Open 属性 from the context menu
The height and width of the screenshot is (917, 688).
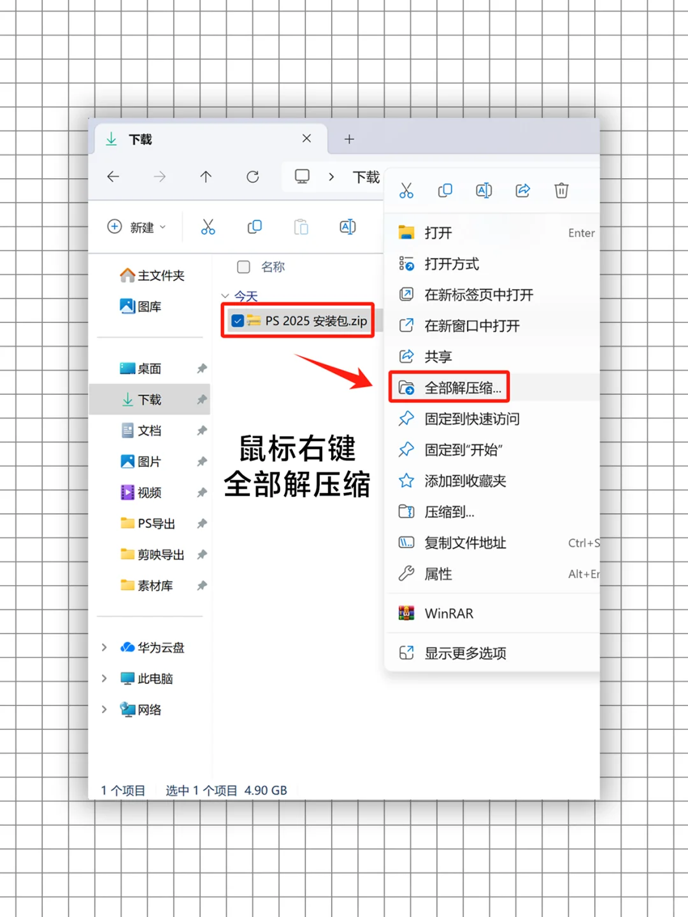[438, 574]
